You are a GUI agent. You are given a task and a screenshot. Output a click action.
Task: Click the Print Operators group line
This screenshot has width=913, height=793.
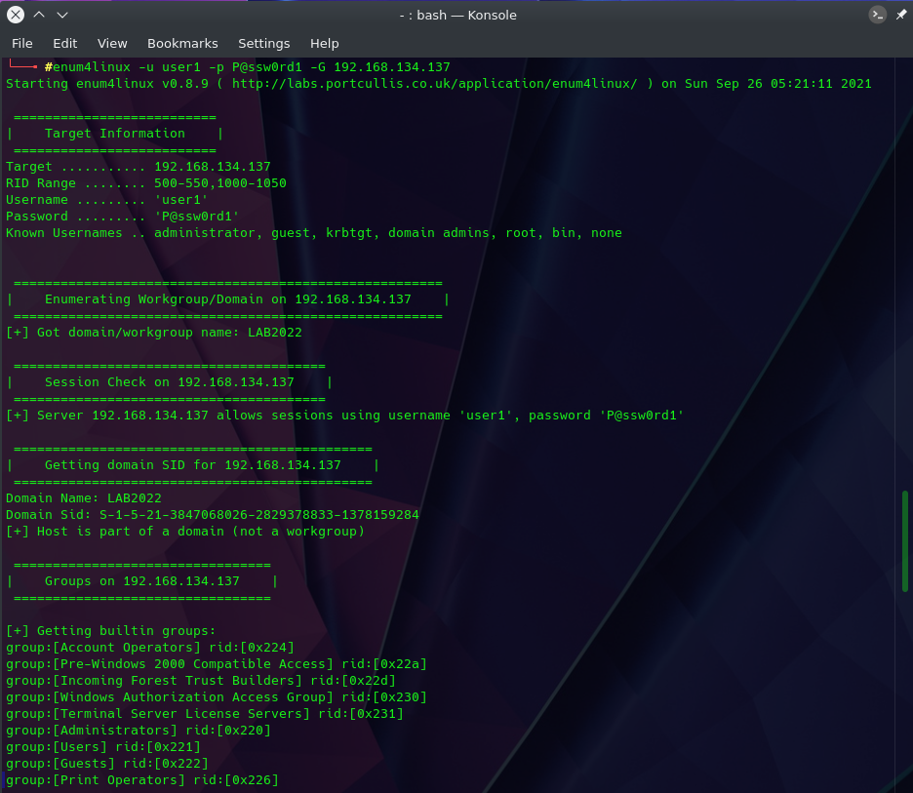point(142,780)
